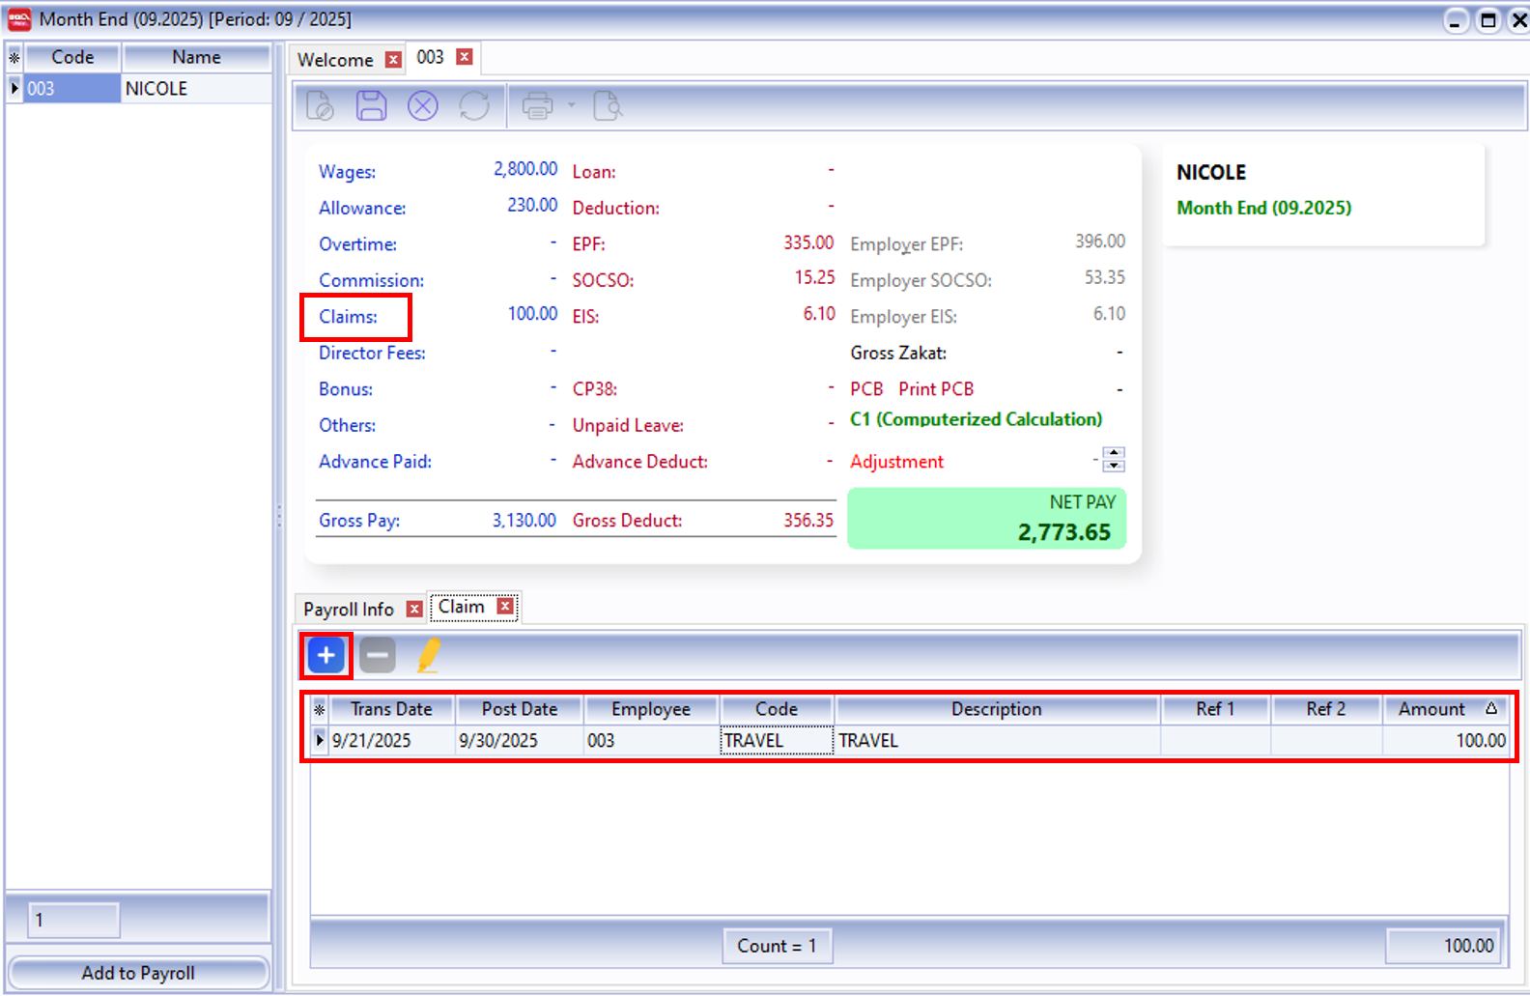
Task: Click the Director Fees link
Action: point(372,353)
